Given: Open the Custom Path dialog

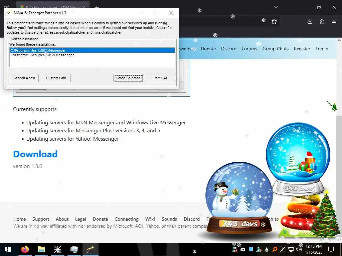Looking at the screenshot, I should [56, 78].
